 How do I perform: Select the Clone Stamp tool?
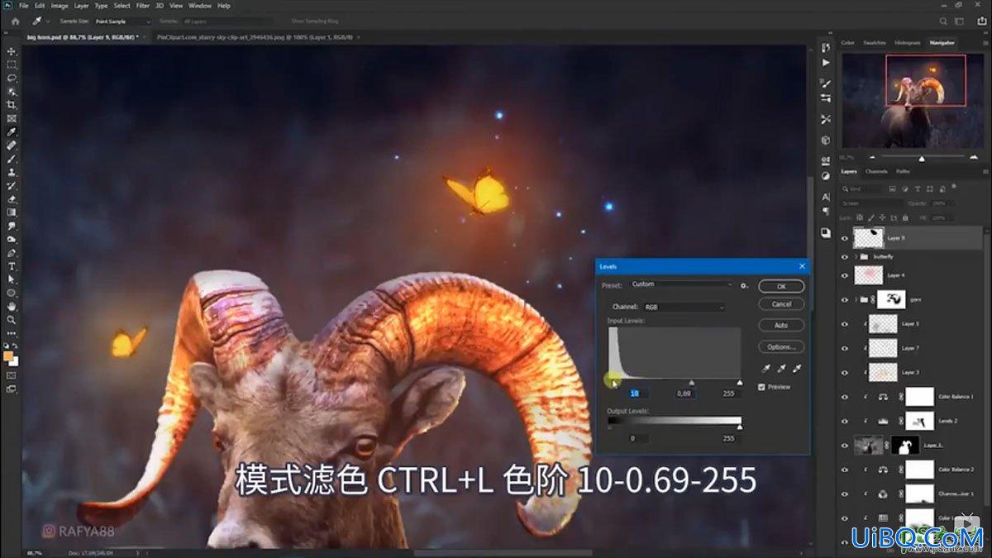tap(12, 172)
